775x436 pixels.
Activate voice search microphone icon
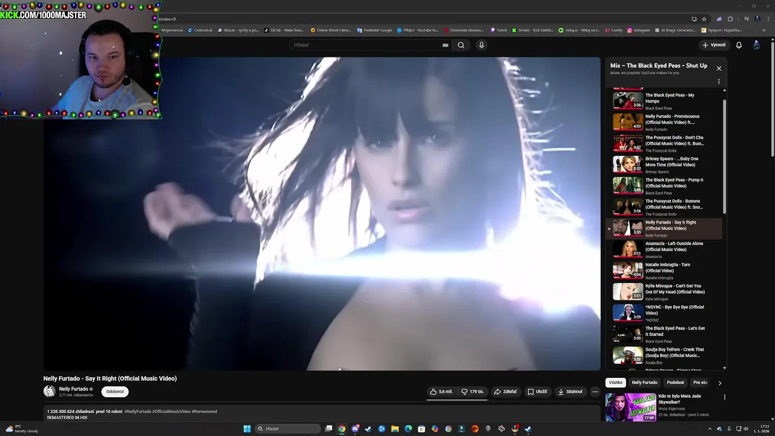point(481,45)
